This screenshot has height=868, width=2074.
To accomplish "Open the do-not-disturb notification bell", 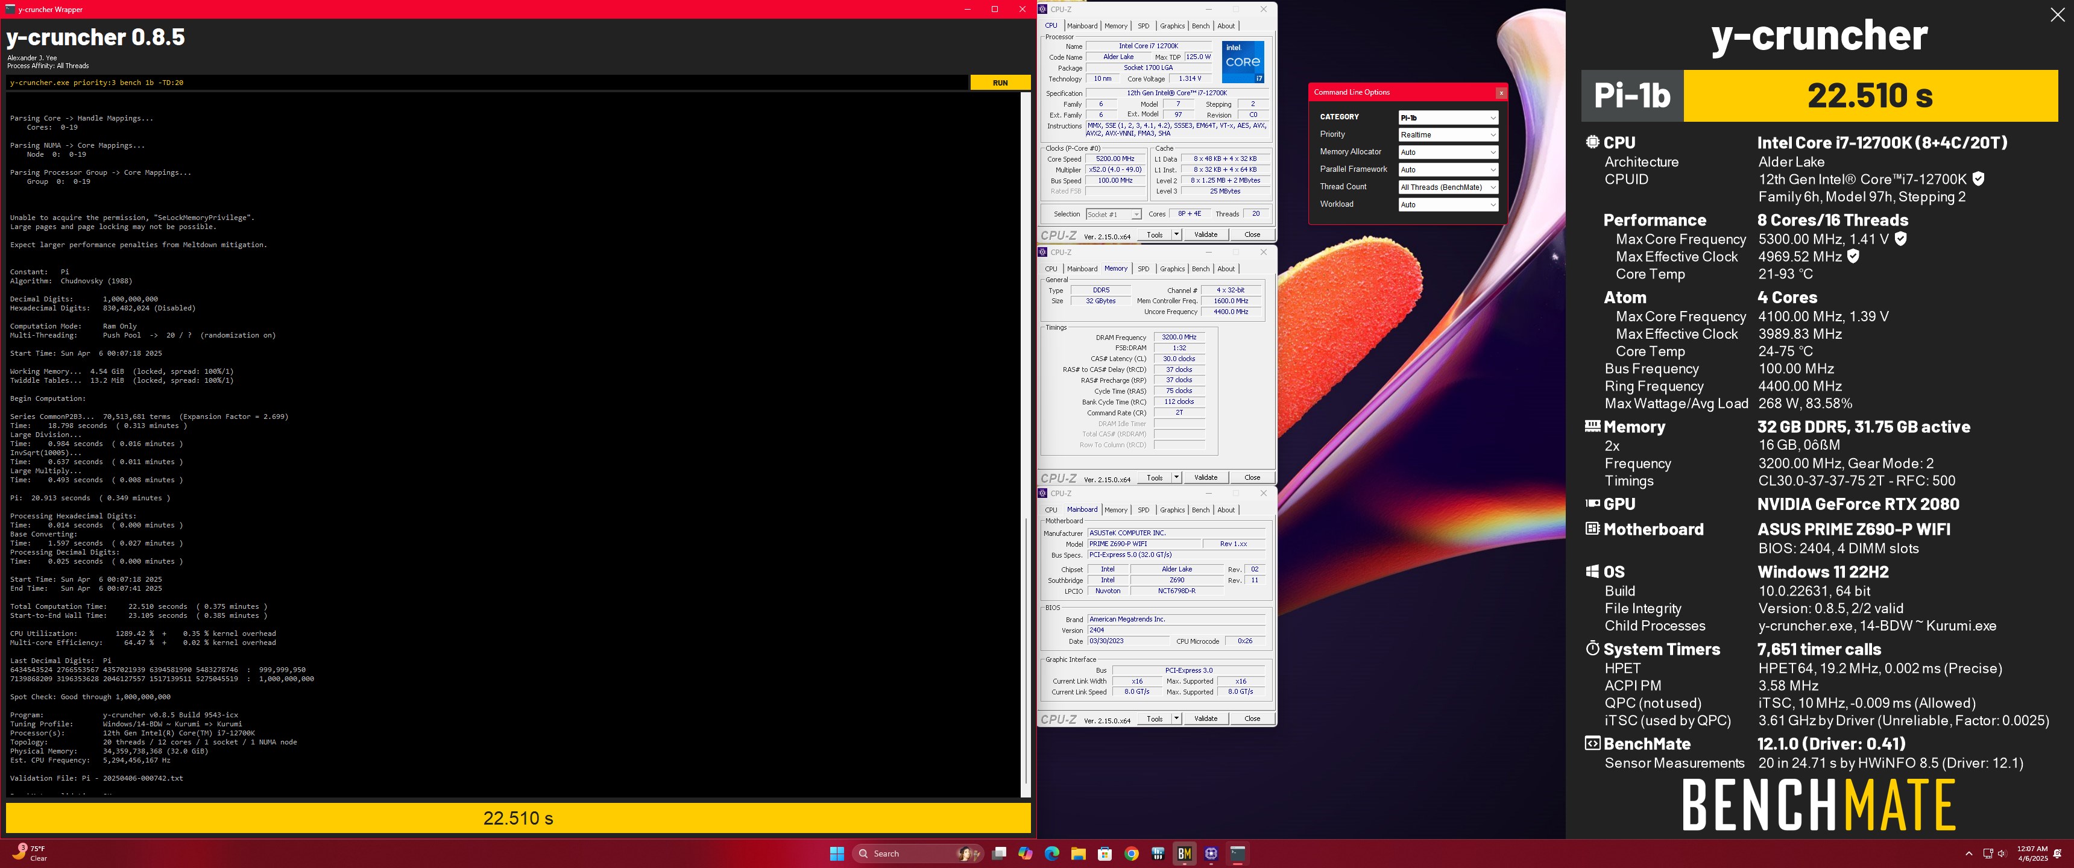I will [x=2058, y=854].
